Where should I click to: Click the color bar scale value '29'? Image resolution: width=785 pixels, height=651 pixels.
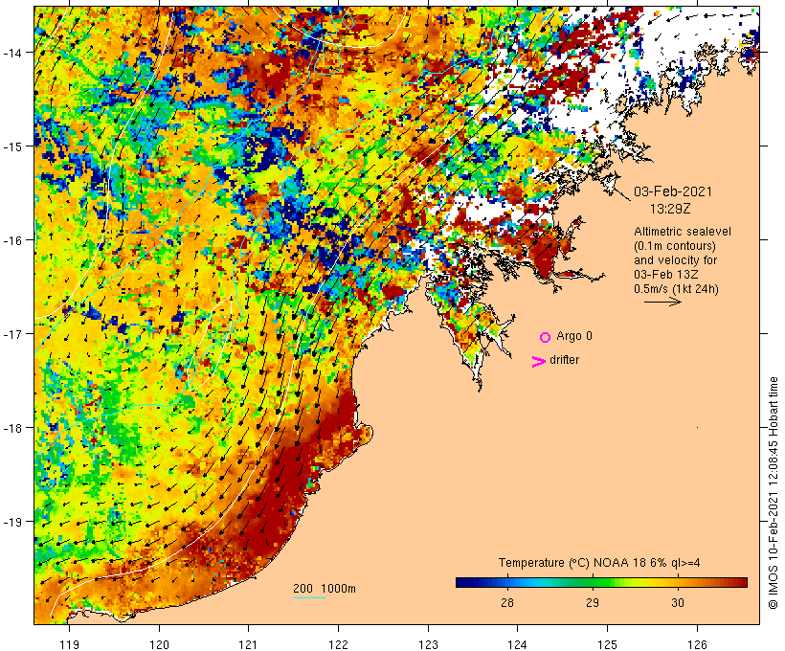tap(593, 602)
